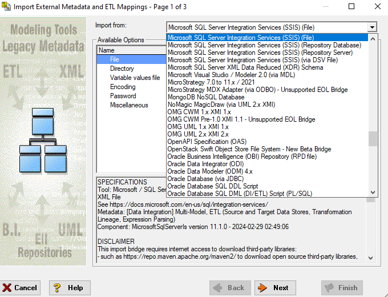Click the greyed Back button
Viewport: 388px width, 297px height.
[x=230, y=288]
